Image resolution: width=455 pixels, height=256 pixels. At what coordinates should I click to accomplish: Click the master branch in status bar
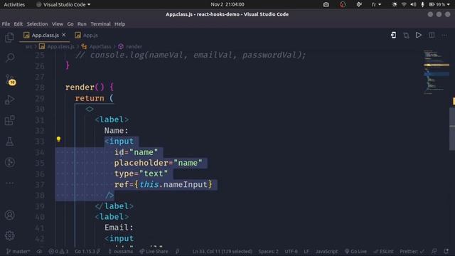pos(18,251)
